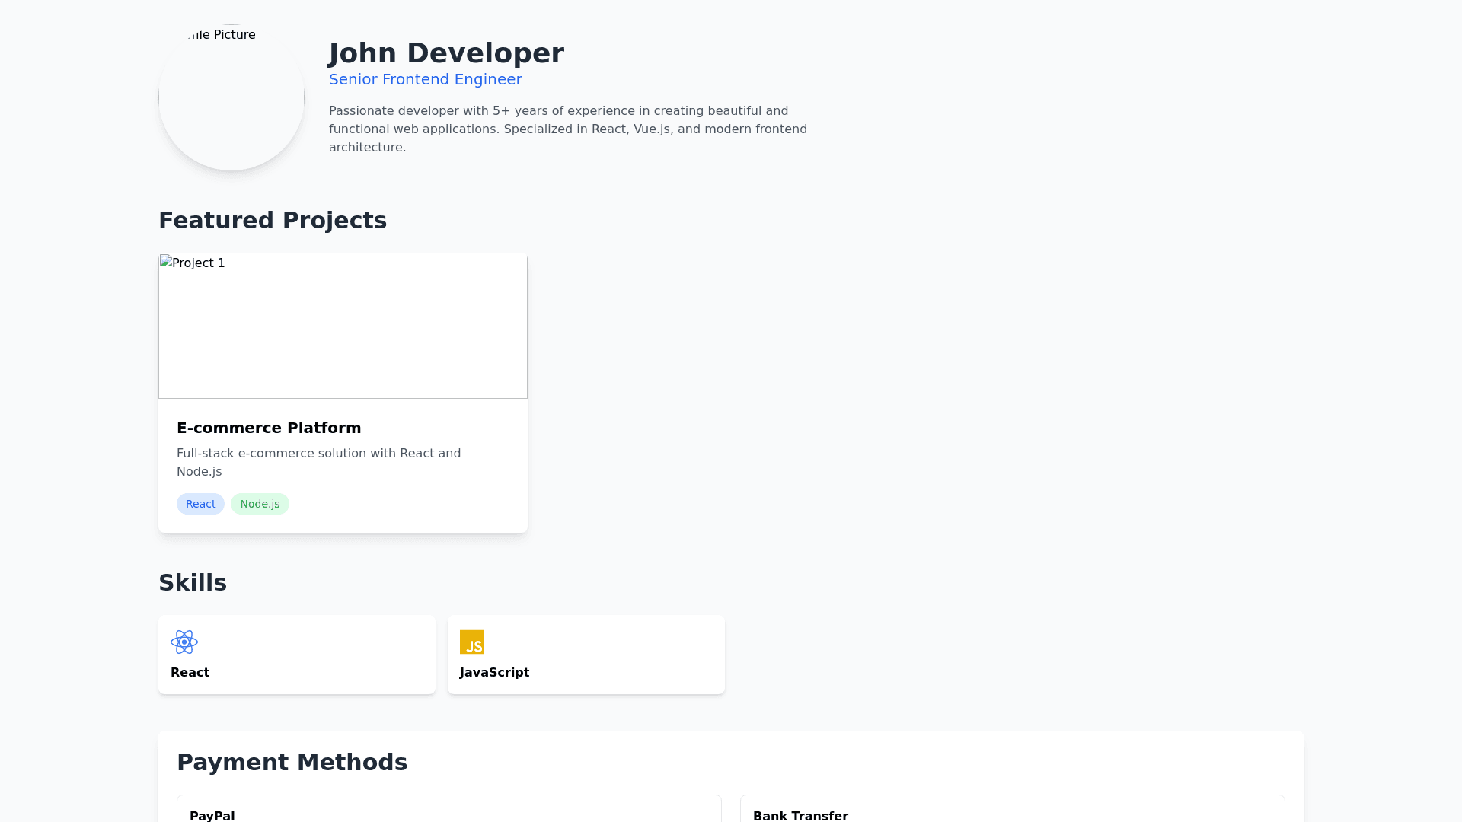The width and height of the screenshot is (1462, 822).
Task: Click the Payment Methods heading
Action: coord(292,762)
